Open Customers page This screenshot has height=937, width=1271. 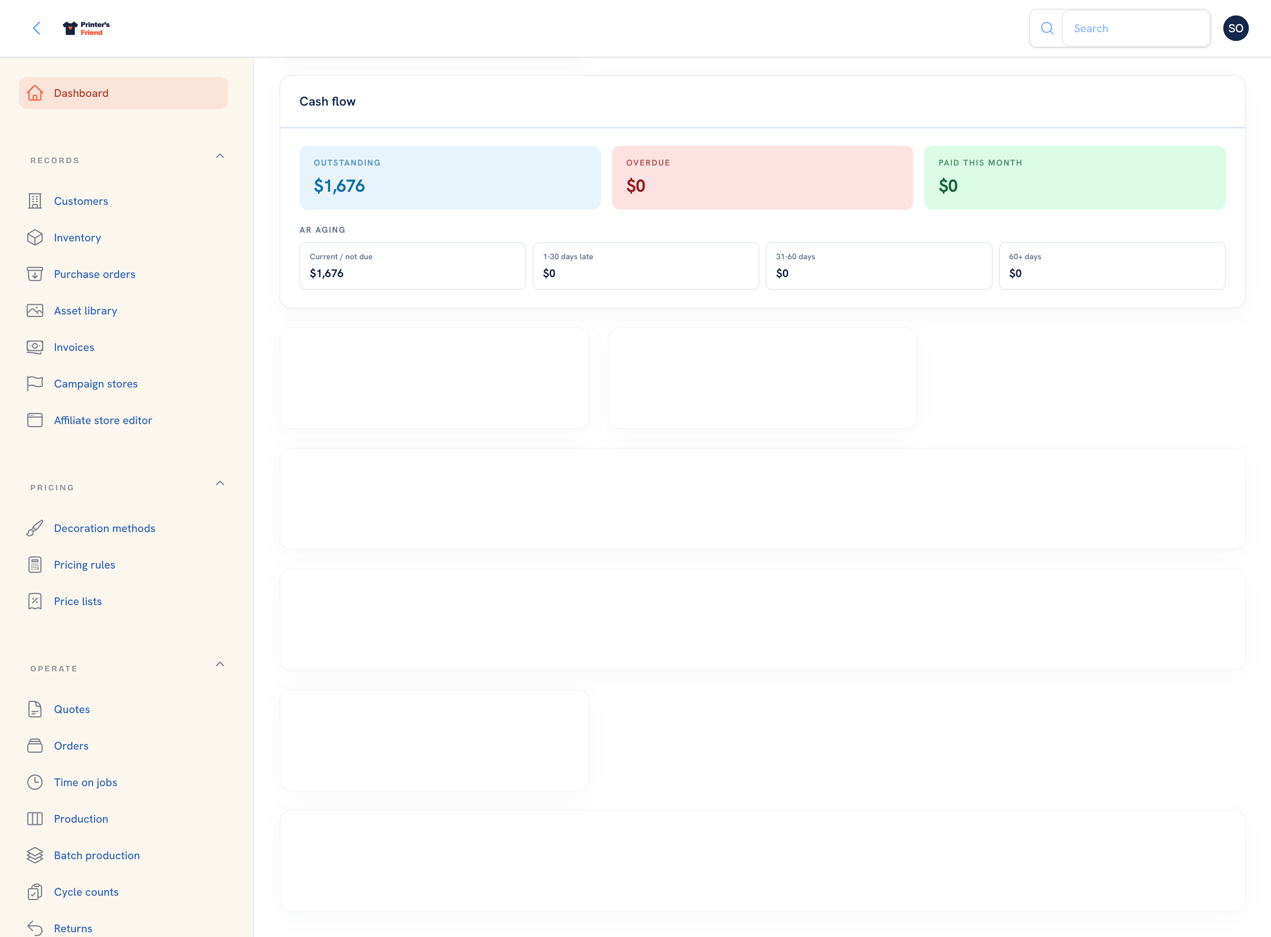coord(81,201)
